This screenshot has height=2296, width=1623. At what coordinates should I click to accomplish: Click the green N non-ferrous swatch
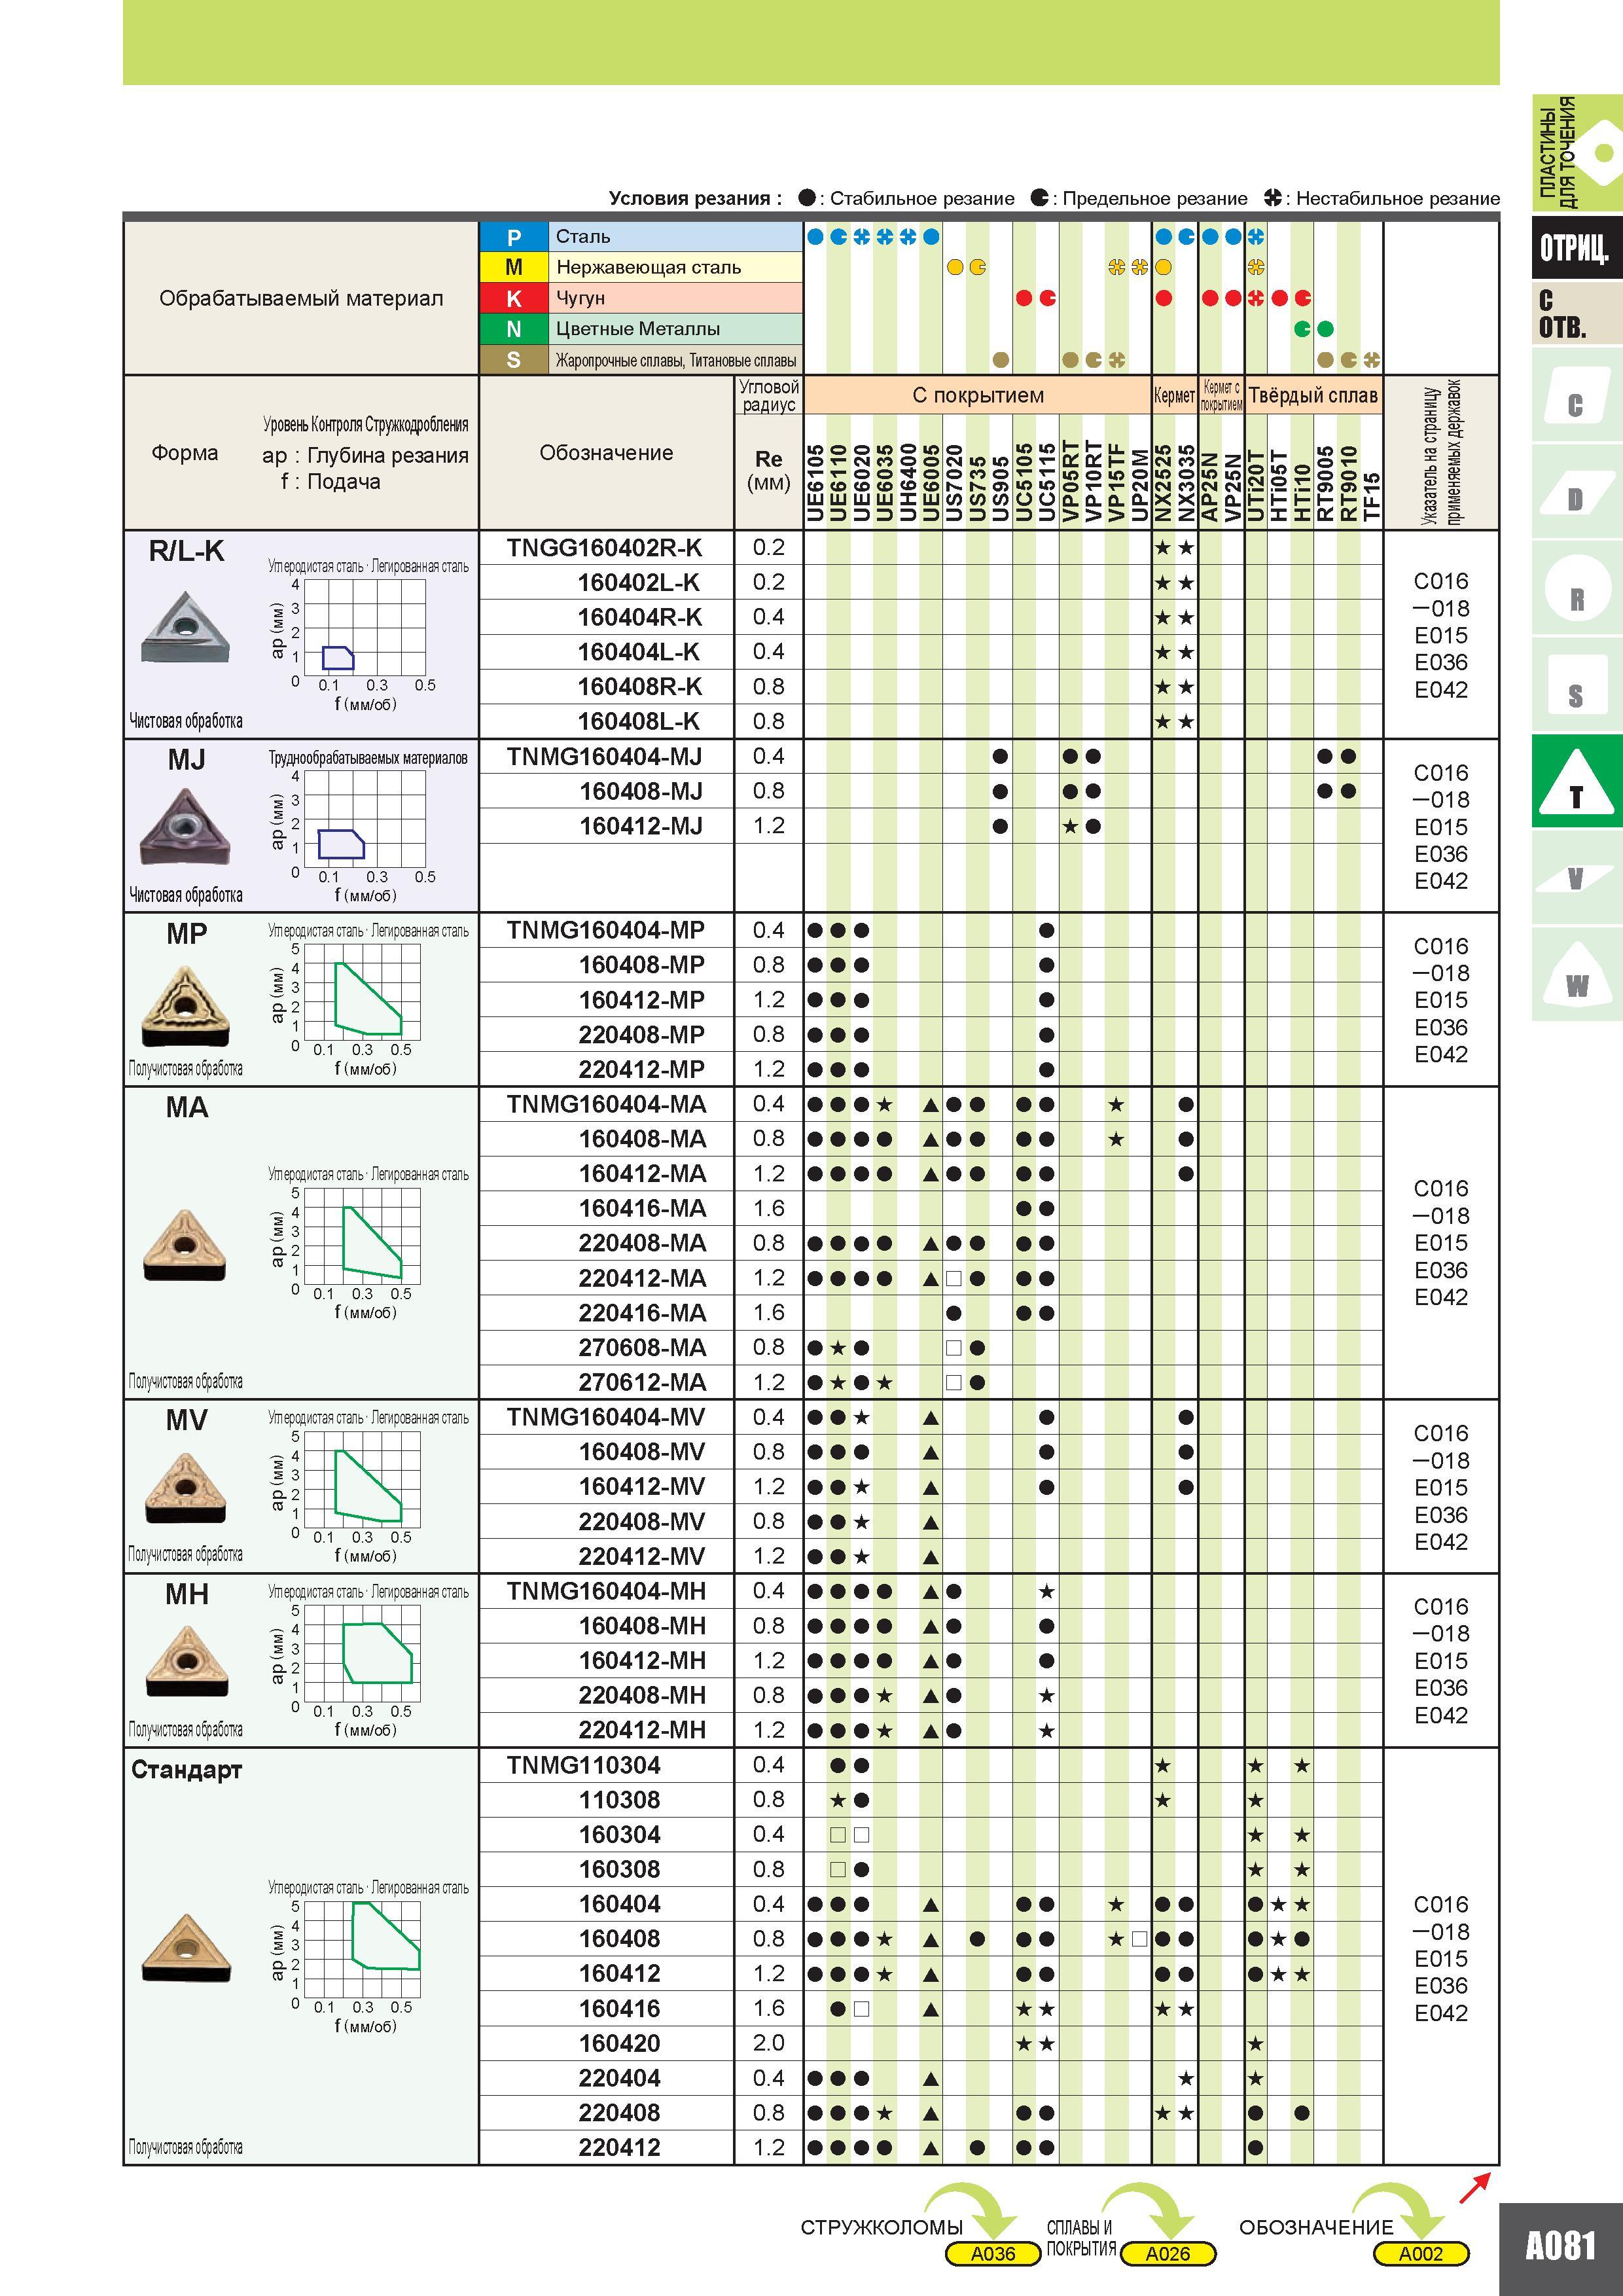pyautogui.click(x=514, y=329)
